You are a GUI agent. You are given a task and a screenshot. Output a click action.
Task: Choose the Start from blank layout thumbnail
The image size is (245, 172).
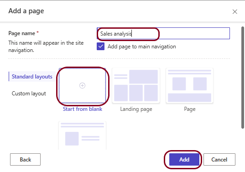(x=82, y=86)
